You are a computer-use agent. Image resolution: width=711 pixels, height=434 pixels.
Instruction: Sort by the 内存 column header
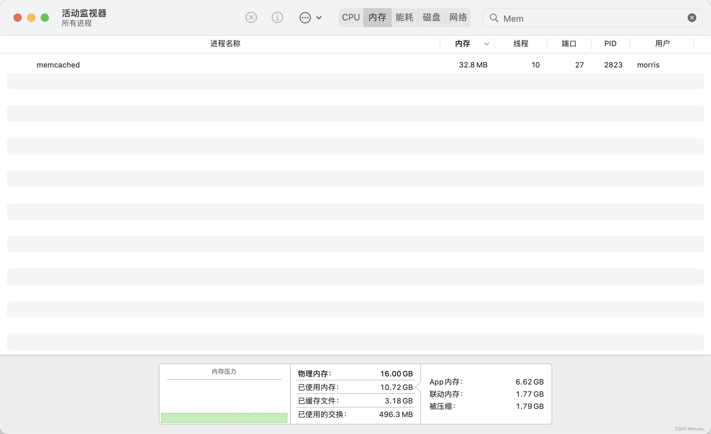point(462,44)
